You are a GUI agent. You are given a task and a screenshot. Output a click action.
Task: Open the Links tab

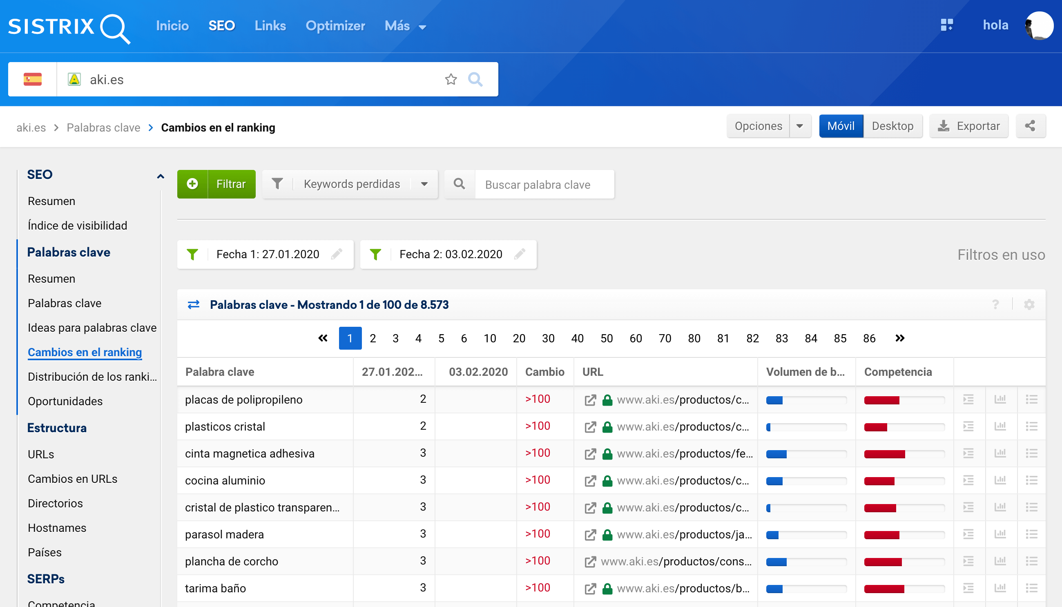(270, 26)
